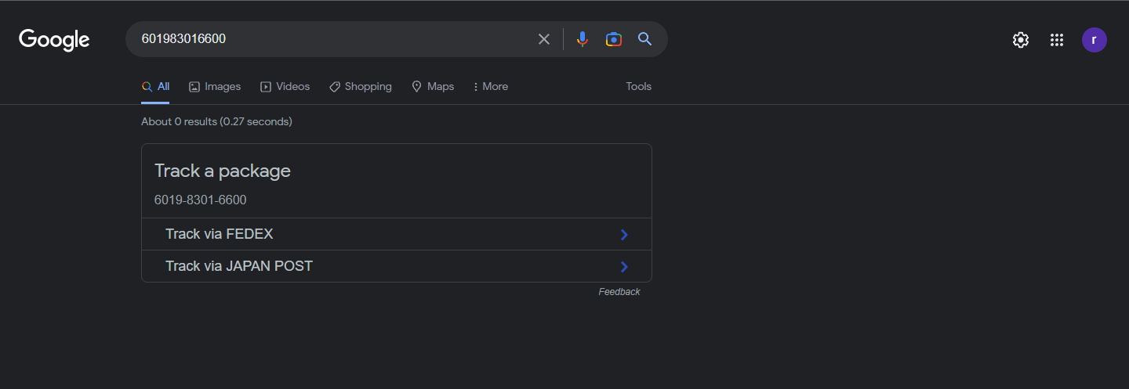
Task: Switch to Images tab
Action: pos(215,87)
